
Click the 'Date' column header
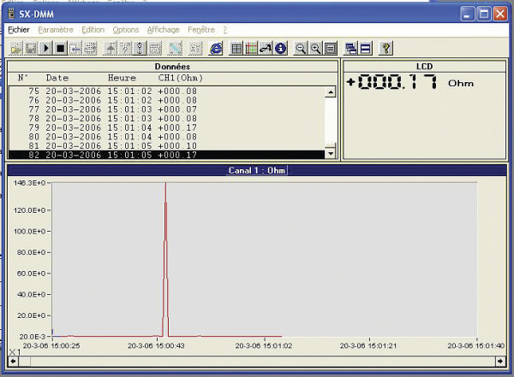click(x=57, y=78)
